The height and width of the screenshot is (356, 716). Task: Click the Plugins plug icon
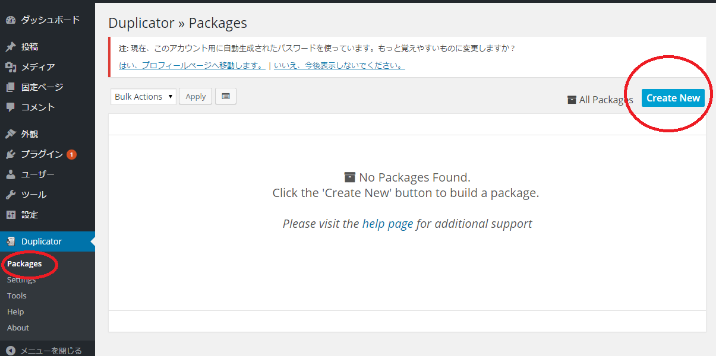tap(10, 154)
